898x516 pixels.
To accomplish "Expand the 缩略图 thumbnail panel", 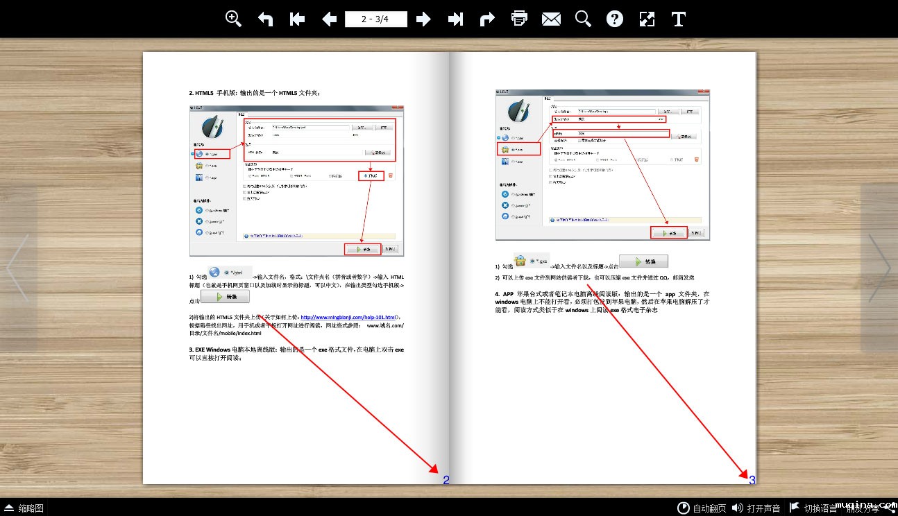I will 24,508.
